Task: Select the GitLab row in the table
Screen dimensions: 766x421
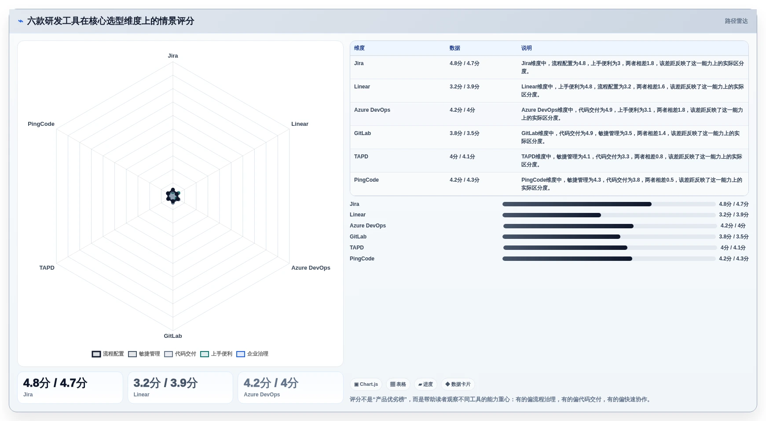Action: [x=549, y=137]
